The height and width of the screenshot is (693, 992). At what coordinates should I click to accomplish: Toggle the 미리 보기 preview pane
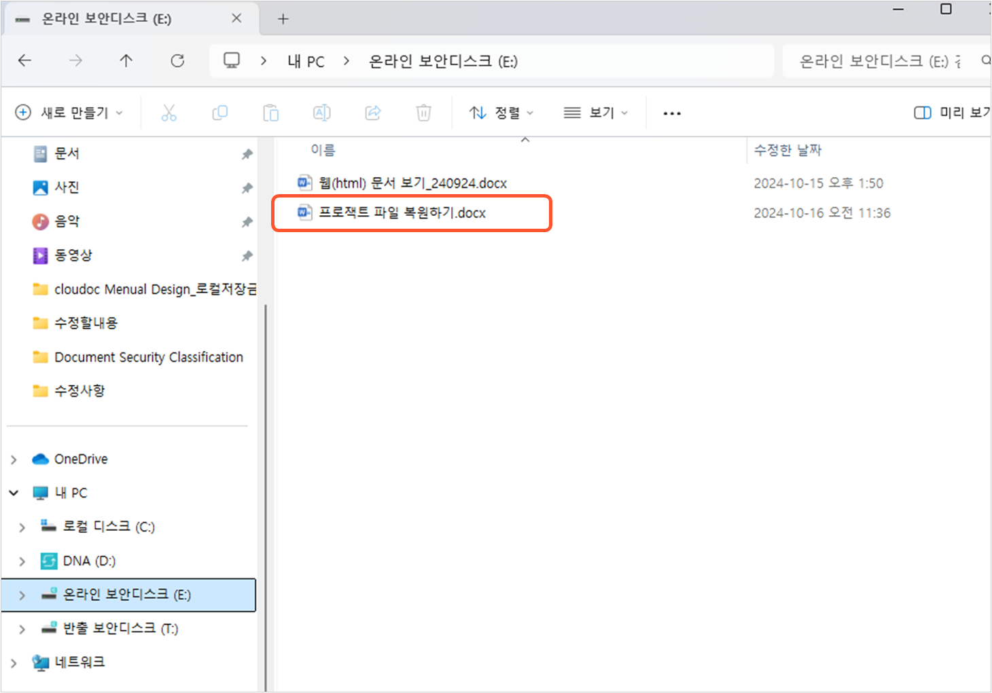tap(951, 113)
